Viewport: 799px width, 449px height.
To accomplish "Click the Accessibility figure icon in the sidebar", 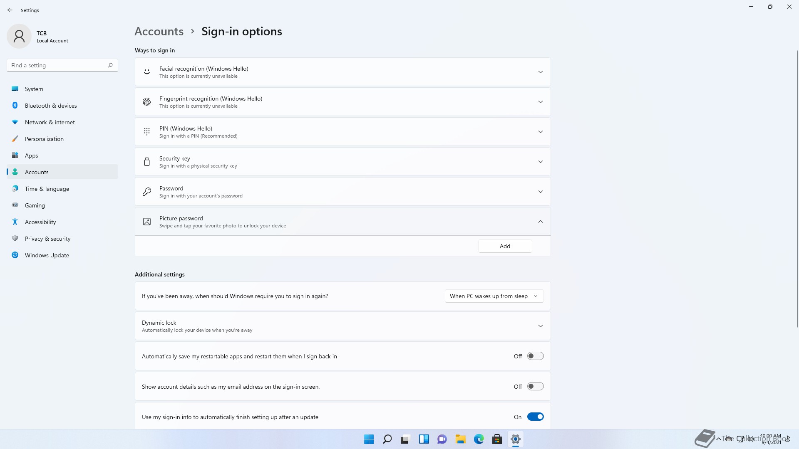I will tap(15, 222).
